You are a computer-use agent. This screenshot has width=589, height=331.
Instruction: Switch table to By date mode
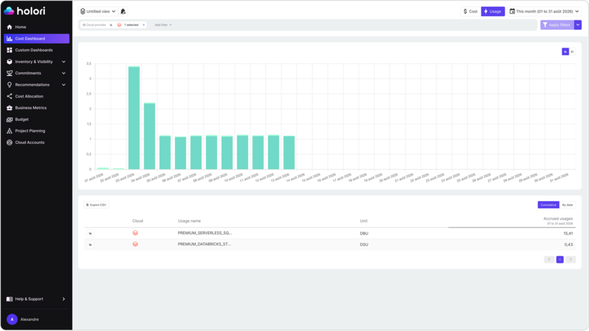click(567, 205)
